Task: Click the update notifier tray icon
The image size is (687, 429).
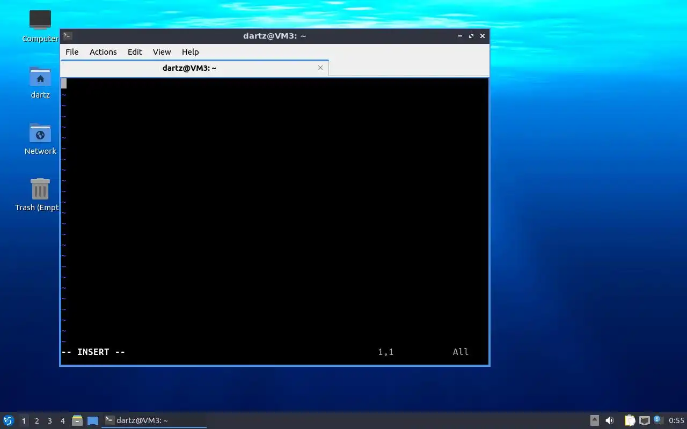Action: click(x=659, y=420)
